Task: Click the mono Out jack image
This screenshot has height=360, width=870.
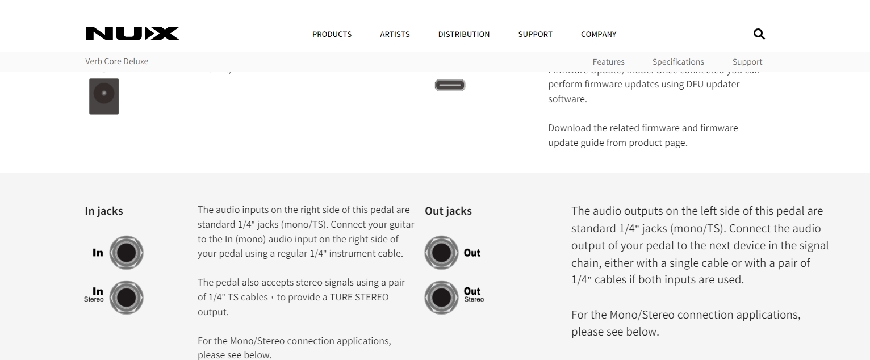Action: point(441,253)
